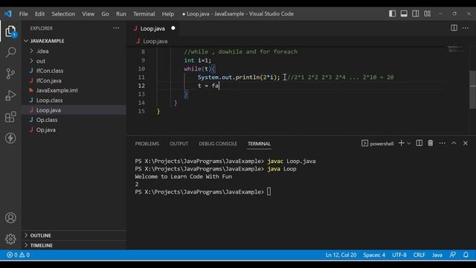Click Ln 12, Col 20 status entry
The width and height of the screenshot is (476, 268).
pos(341,255)
